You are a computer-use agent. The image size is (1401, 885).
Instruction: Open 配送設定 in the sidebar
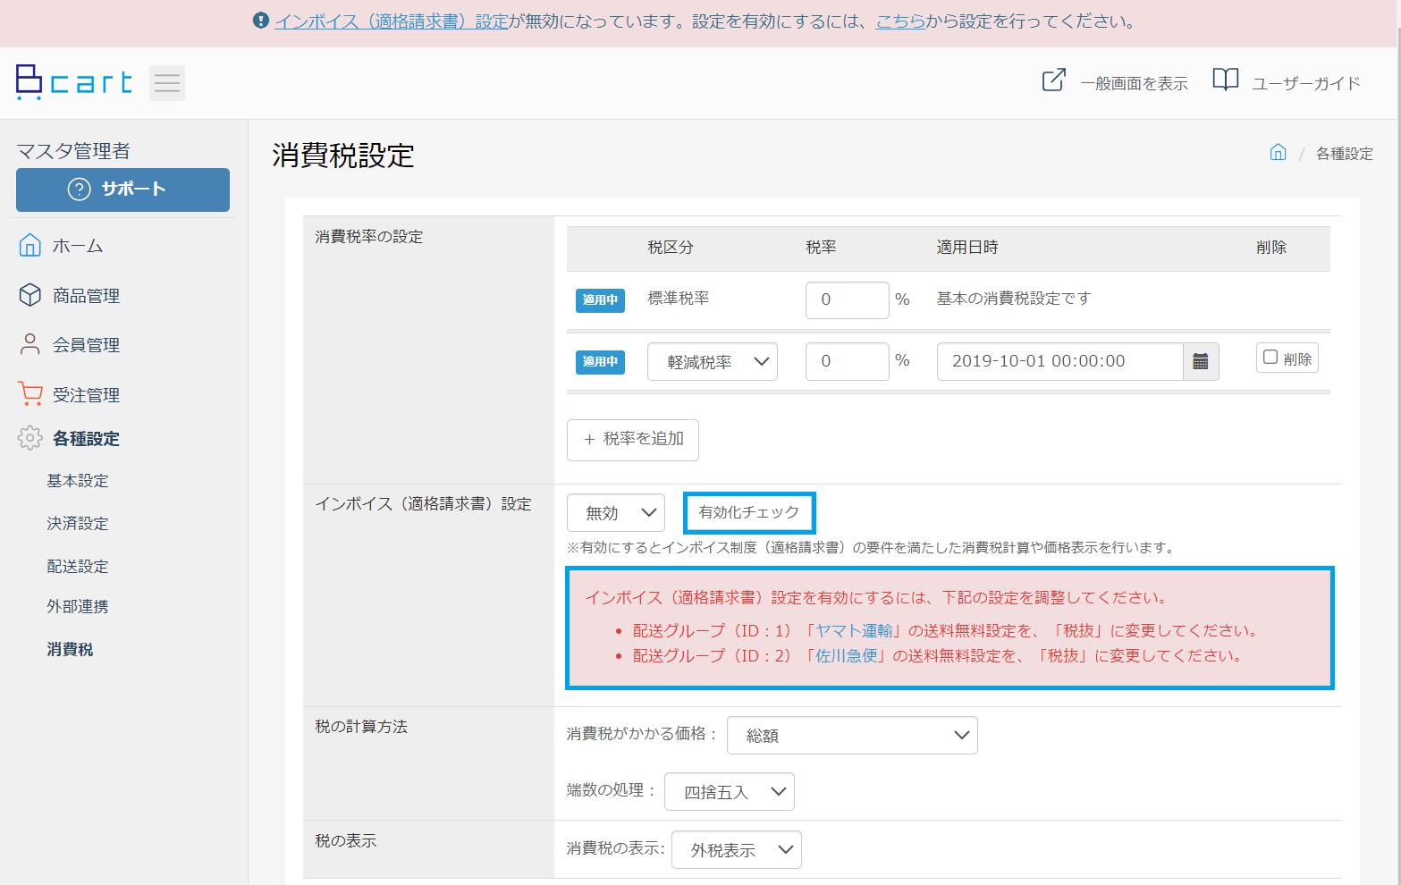coord(78,567)
